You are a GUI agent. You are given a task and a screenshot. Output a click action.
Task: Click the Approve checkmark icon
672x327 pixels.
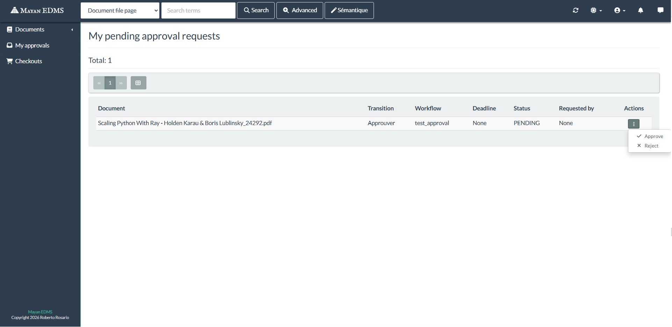pos(639,136)
